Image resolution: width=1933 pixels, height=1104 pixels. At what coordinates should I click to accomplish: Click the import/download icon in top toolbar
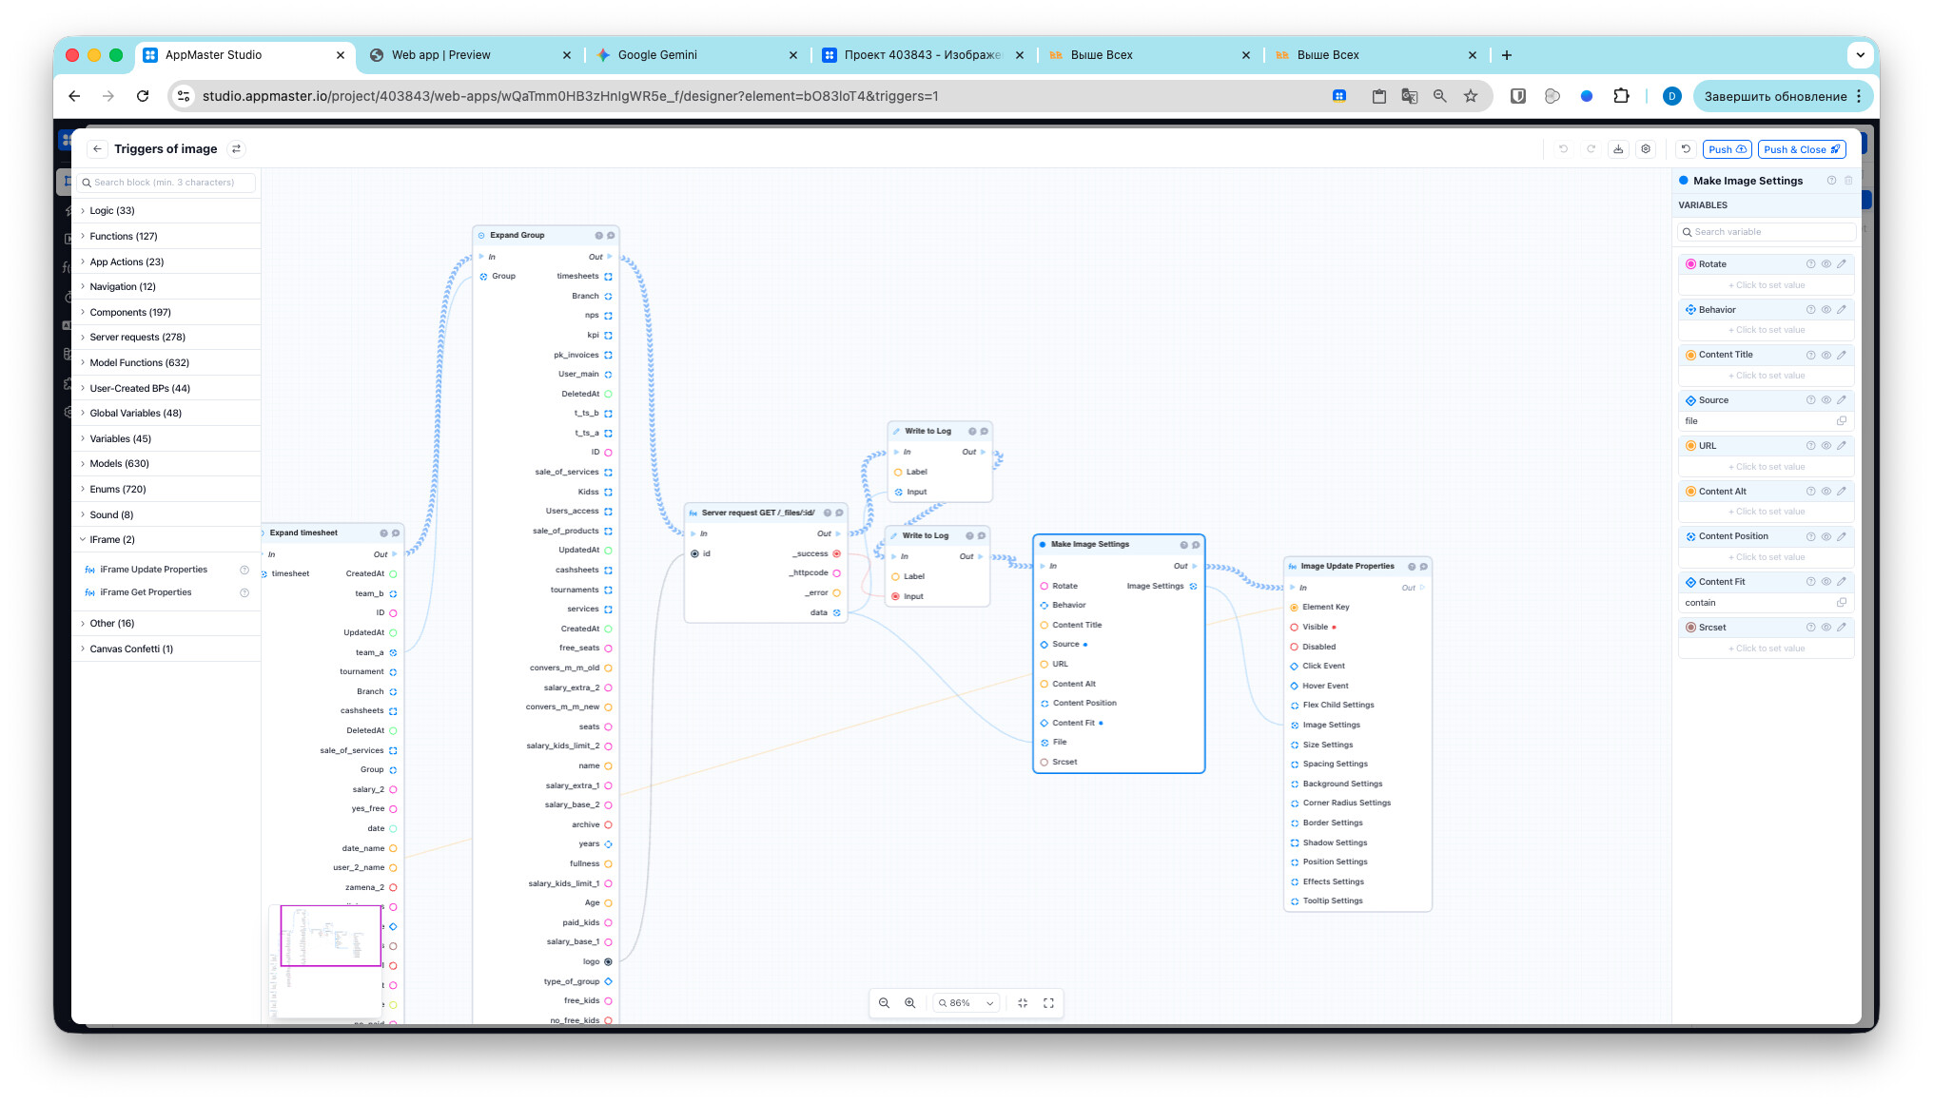click(x=1618, y=149)
